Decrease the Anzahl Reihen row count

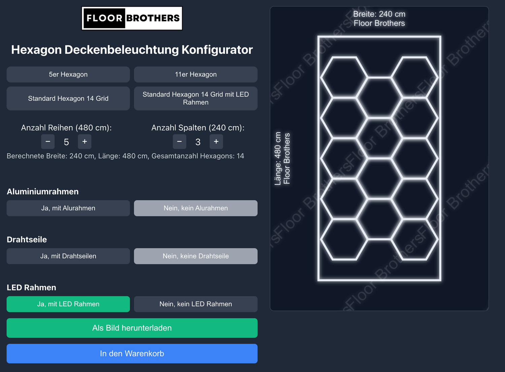click(48, 142)
